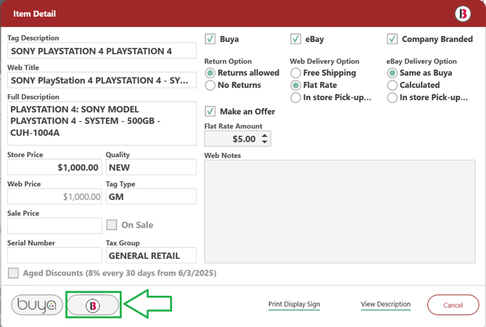Select In store Pick-up under eBay Delivery Option
This screenshot has height=327, width=486.
[x=392, y=98]
